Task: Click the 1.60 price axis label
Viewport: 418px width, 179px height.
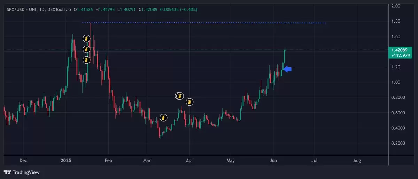Action: pos(396,36)
